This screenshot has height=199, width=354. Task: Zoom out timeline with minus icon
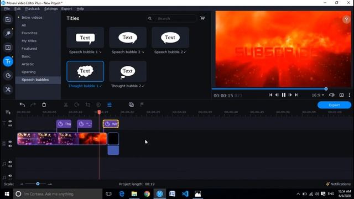(x=22, y=184)
